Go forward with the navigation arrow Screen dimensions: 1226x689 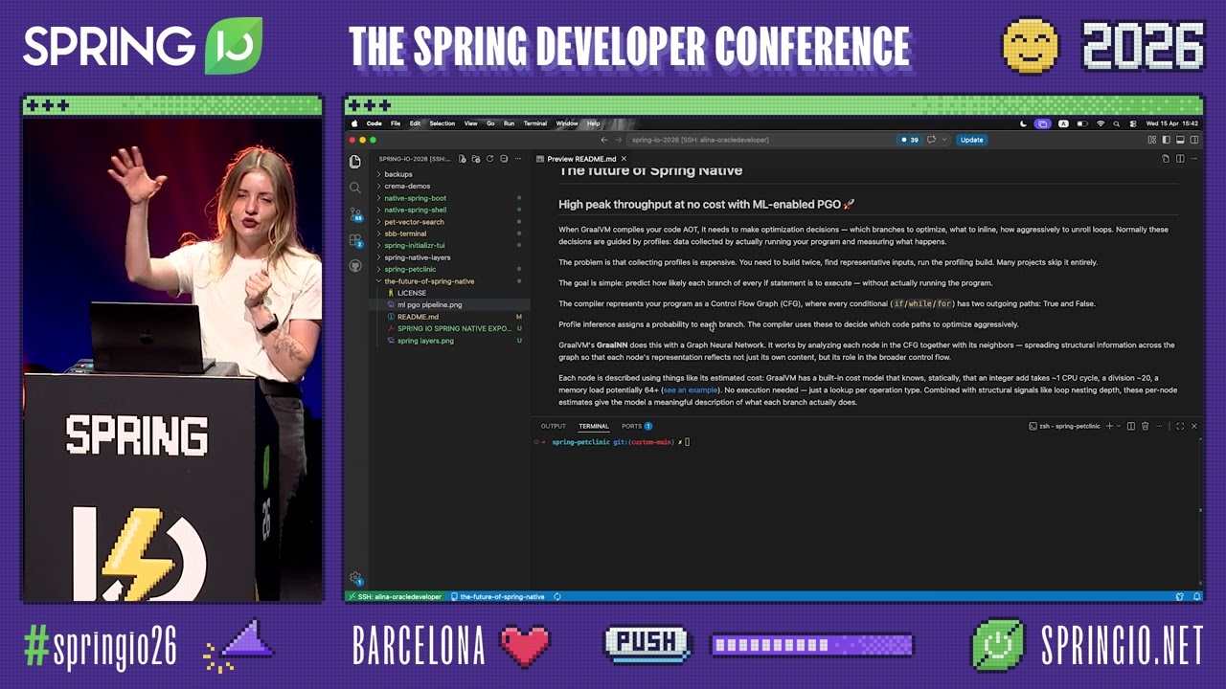click(x=618, y=140)
